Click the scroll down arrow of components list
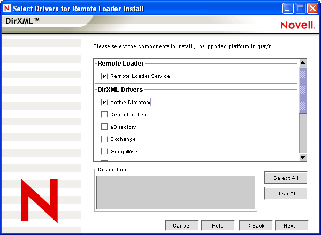The image size is (321, 235). 303,158
